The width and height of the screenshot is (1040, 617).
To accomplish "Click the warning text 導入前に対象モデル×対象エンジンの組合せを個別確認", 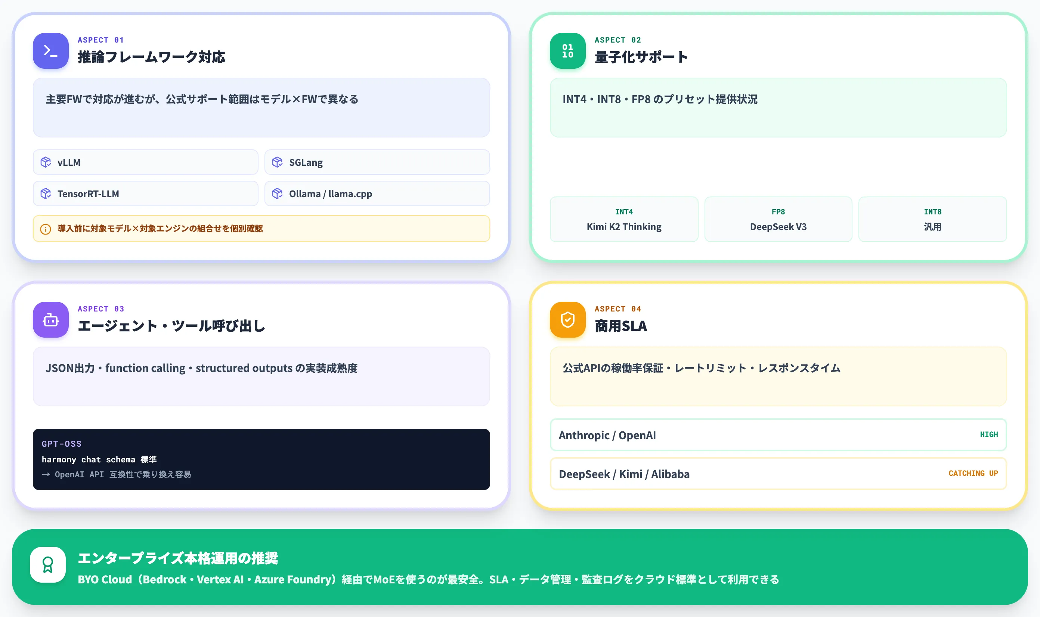I will tap(160, 229).
